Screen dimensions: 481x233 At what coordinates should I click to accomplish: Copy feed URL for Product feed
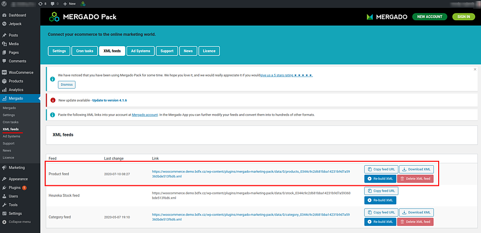(x=381, y=169)
